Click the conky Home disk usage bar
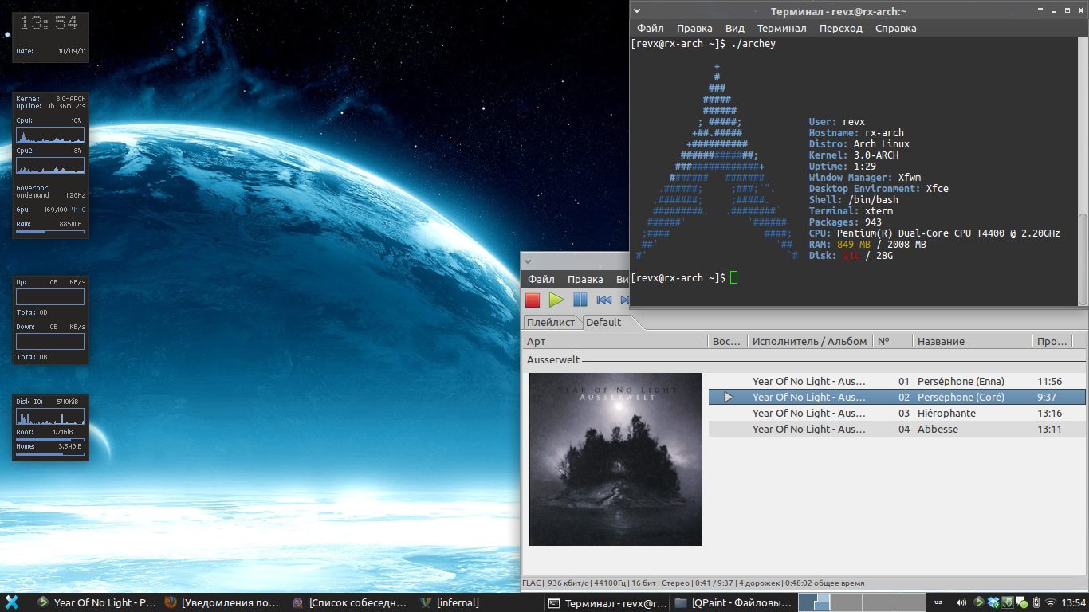 (50, 453)
